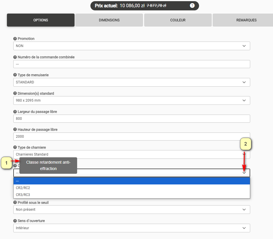
Task: Go to the REMARQUES tab
Action: [x=246, y=20]
